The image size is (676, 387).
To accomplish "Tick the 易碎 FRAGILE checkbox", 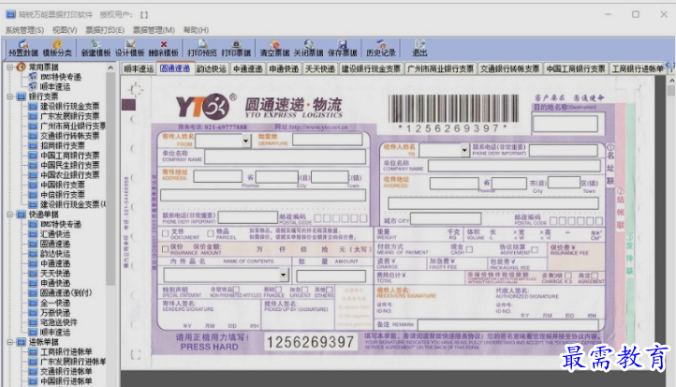I will click(x=278, y=290).
